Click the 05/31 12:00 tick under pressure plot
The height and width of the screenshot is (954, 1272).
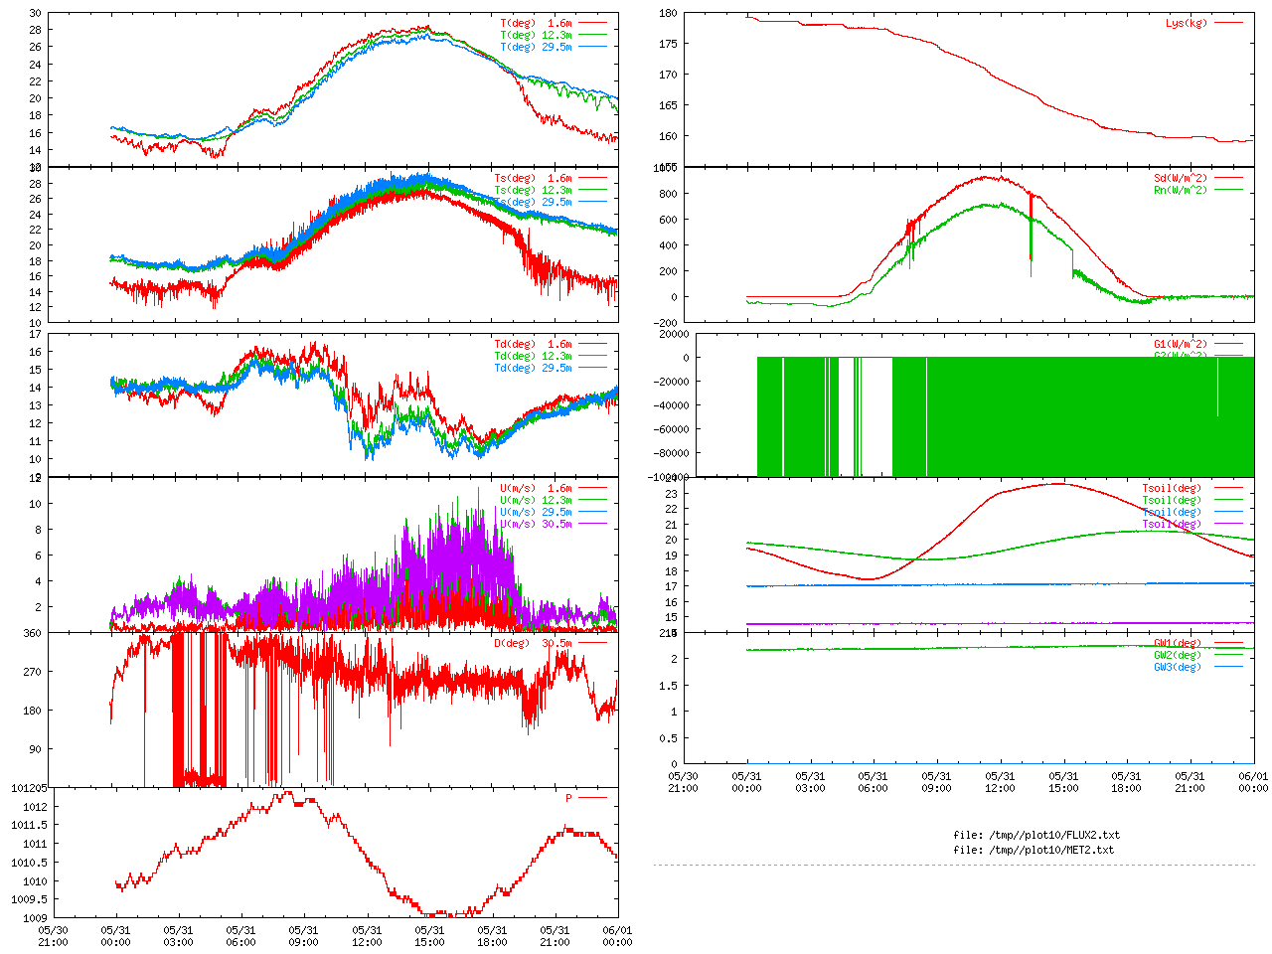tap(367, 936)
